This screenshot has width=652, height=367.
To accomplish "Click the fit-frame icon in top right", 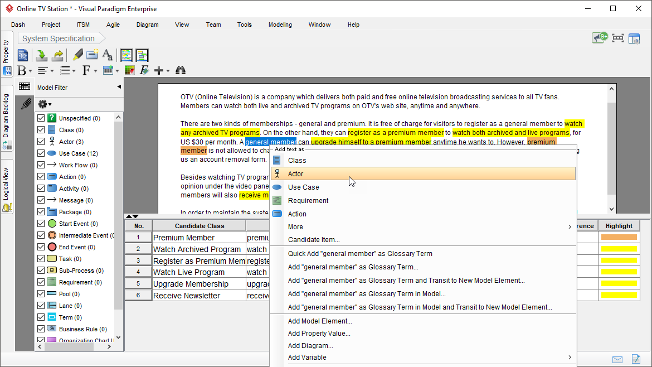I will click(x=618, y=38).
